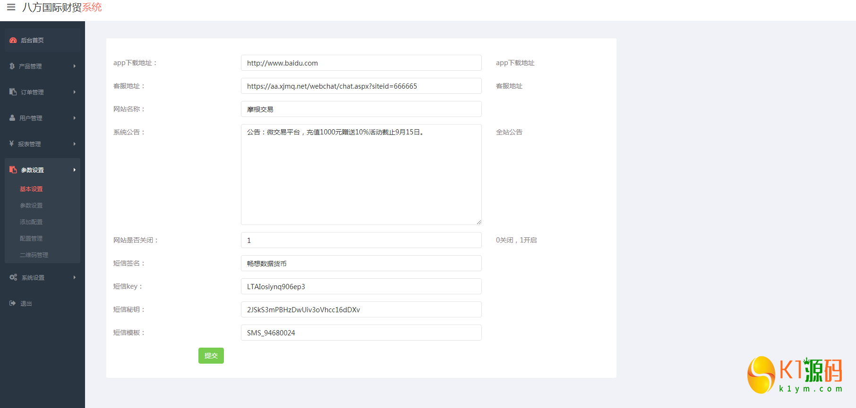The height and width of the screenshot is (408, 856).
Task: Click the 八方国际财贸系统 title
Action: (x=62, y=8)
